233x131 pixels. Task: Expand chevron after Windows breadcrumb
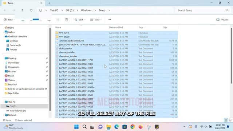tap(95, 11)
